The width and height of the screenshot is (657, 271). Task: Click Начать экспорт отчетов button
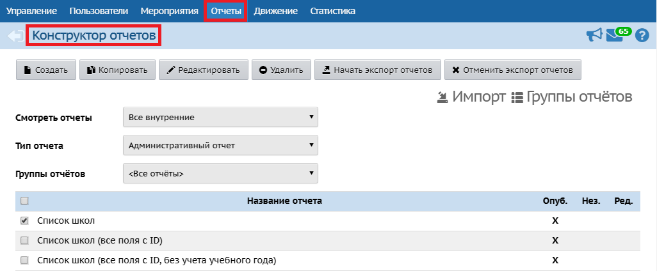pyautogui.click(x=378, y=70)
